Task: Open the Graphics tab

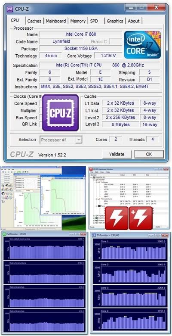Action: point(115,21)
